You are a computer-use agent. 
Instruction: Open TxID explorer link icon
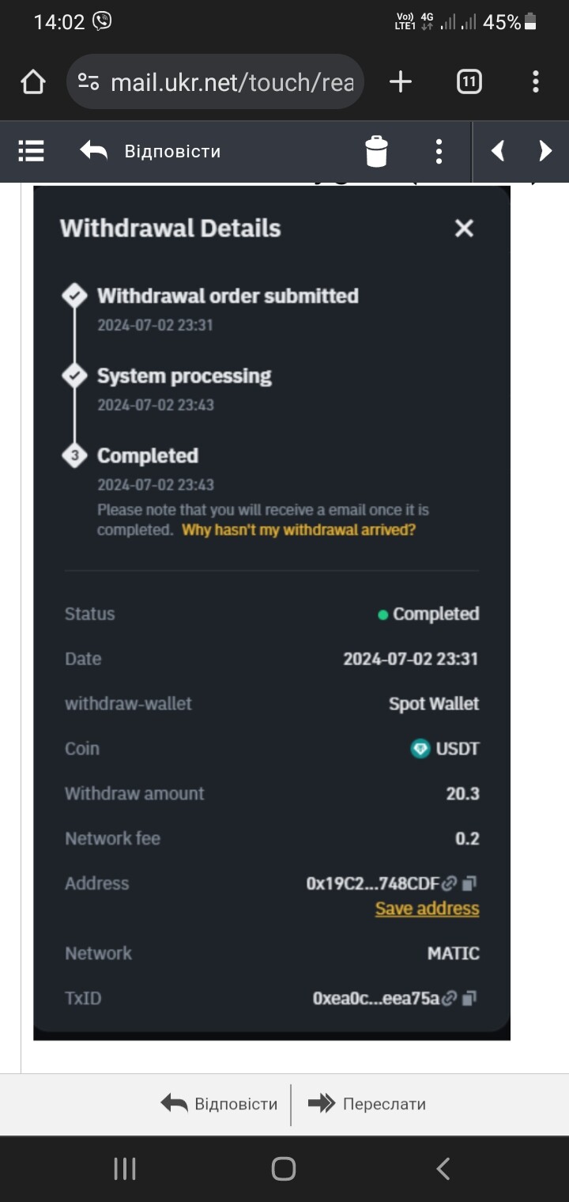coord(449,999)
